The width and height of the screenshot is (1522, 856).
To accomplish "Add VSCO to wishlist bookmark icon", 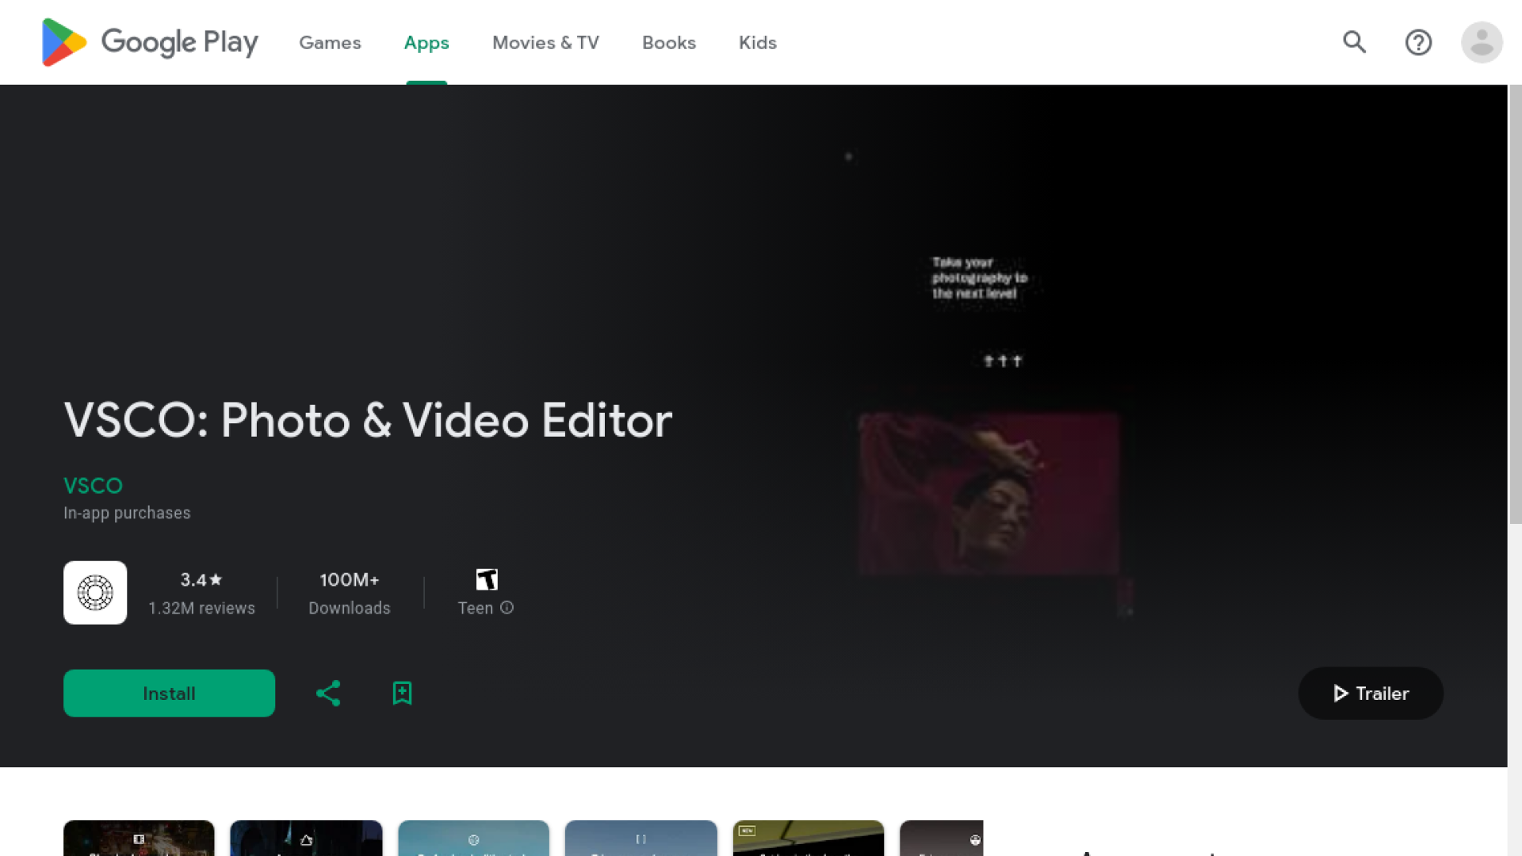I will (x=402, y=694).
